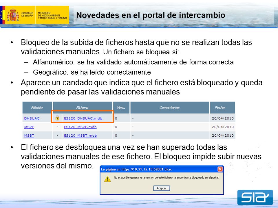
Task: Open file ES120_MSPF.mdb
Action: (80, 127)
